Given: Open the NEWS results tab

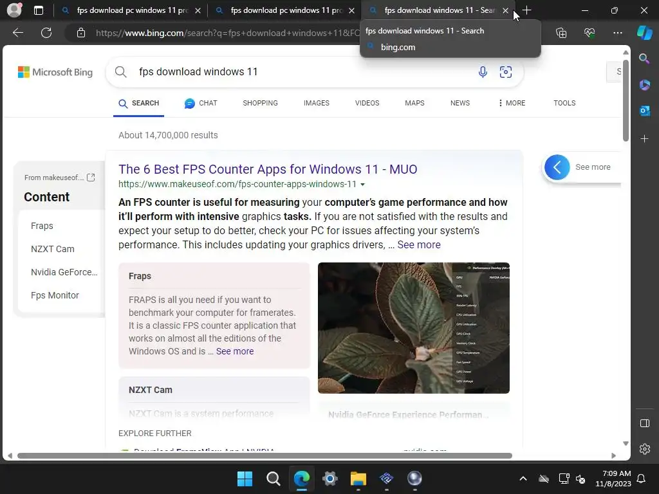Looking at the screenshot, I should 459,104.
